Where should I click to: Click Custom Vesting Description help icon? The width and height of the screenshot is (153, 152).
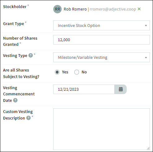point(28,118)
